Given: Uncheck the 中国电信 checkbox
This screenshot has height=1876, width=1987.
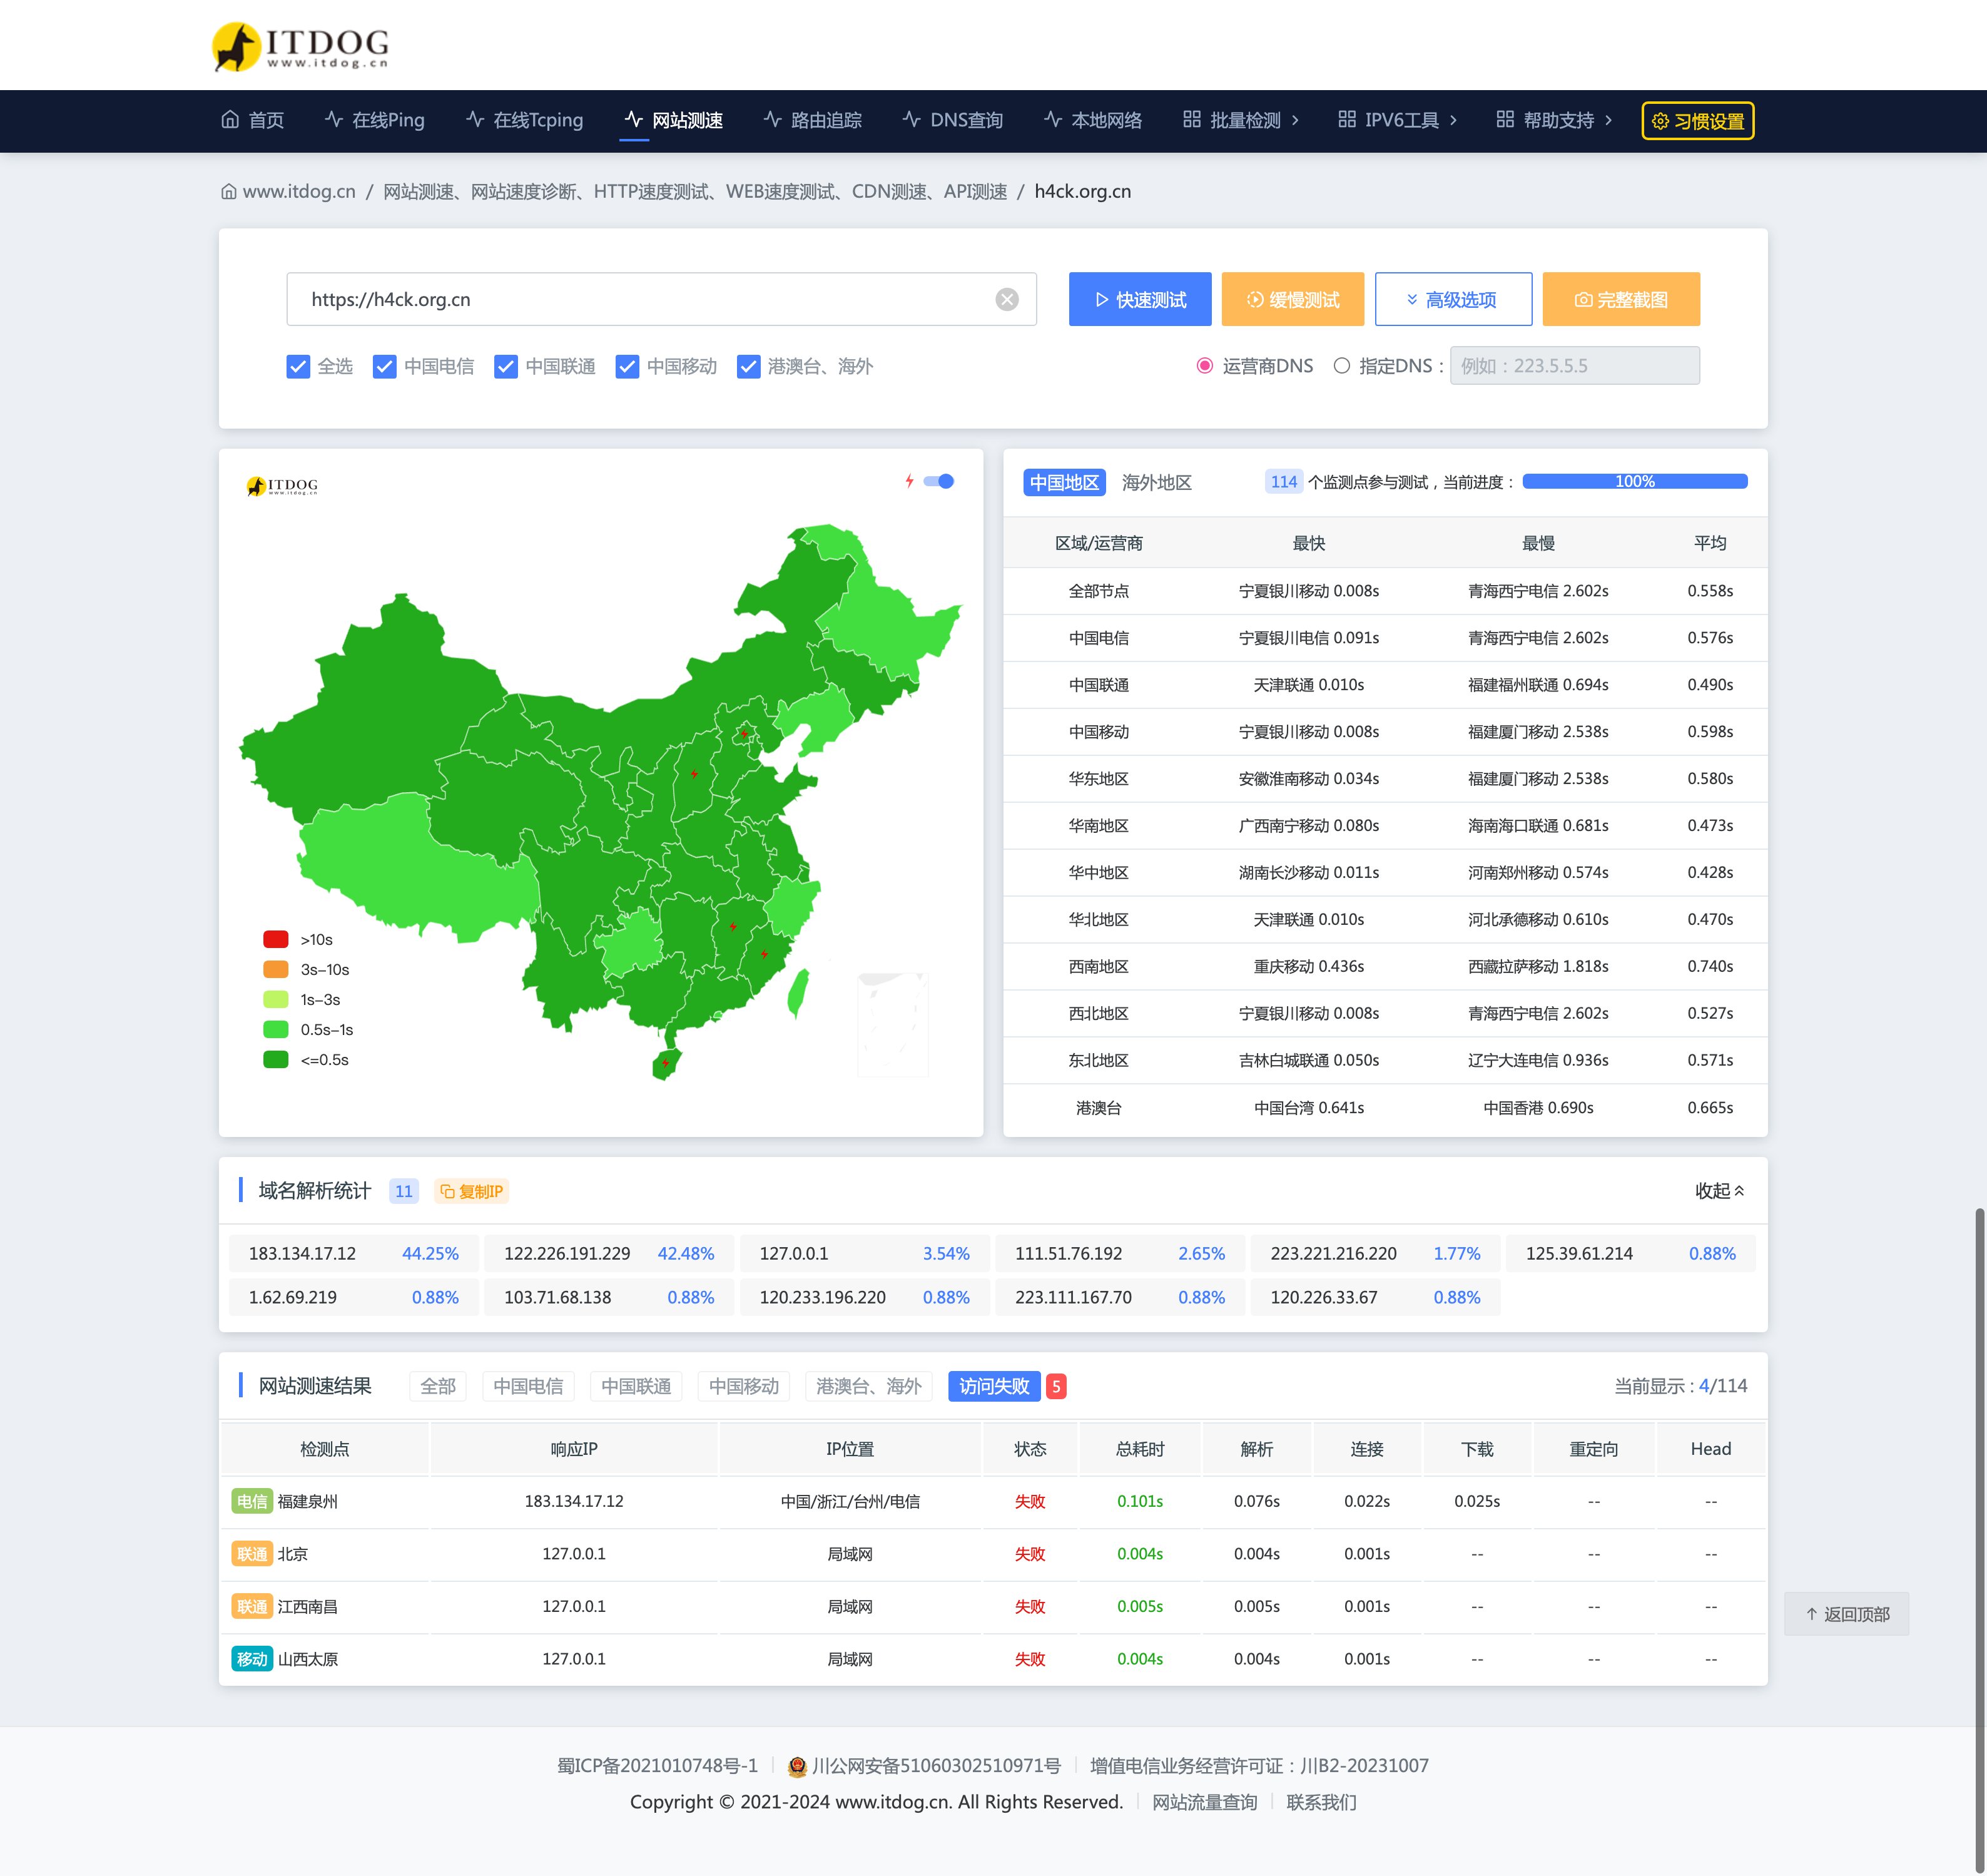Looking at the screenshot, I should point(384,367).
